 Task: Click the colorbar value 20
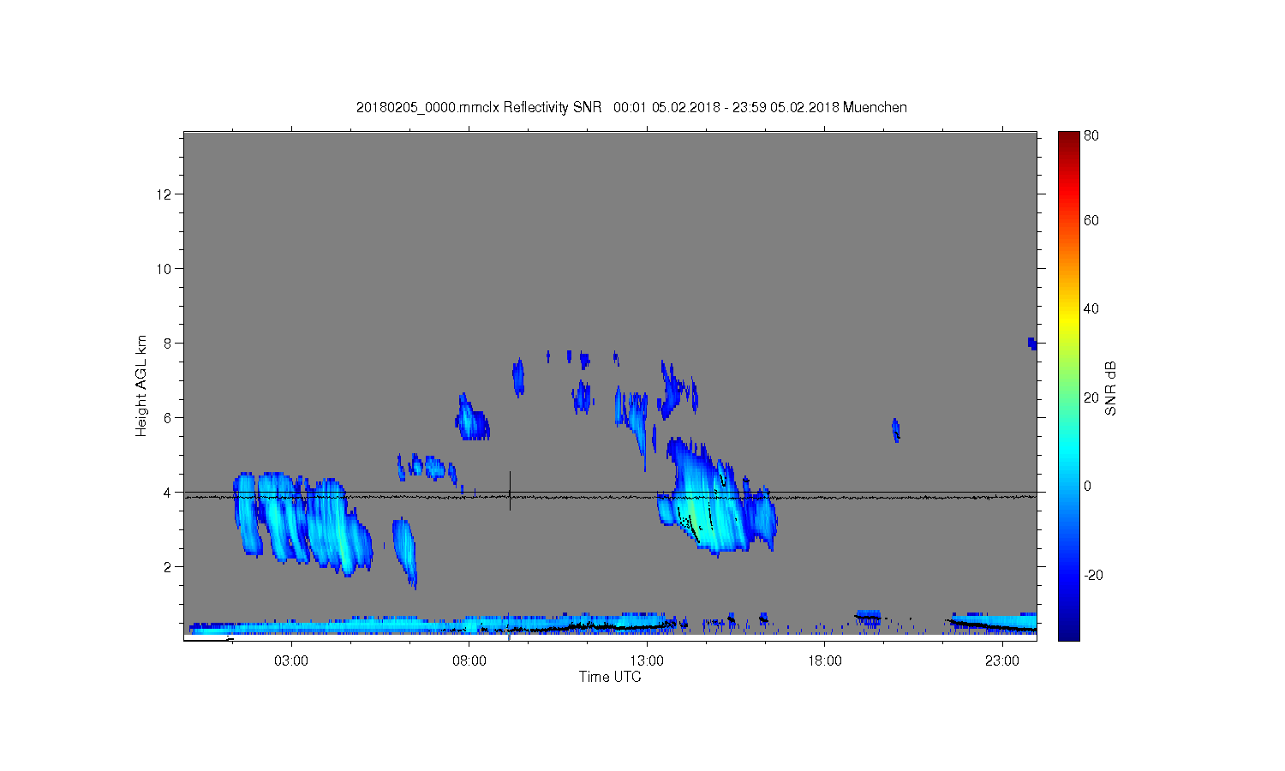[1091, 397]
